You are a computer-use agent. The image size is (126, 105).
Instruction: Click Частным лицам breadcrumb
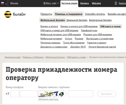point(12,57)
